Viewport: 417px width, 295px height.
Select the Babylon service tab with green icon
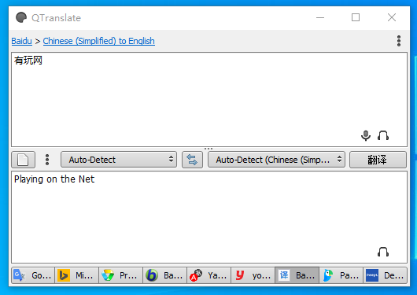click(165, 275)
